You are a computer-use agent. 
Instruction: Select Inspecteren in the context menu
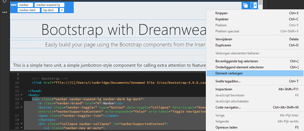point(223,89)
